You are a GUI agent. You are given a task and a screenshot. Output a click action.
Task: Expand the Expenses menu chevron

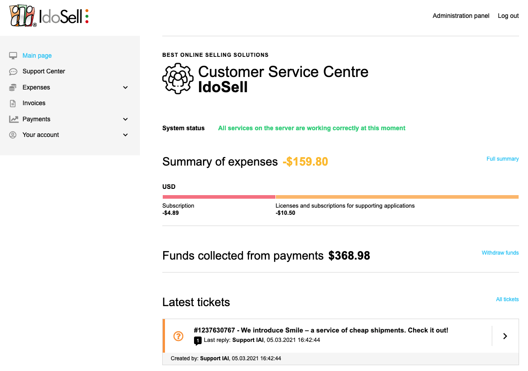[x=125, y=88]
